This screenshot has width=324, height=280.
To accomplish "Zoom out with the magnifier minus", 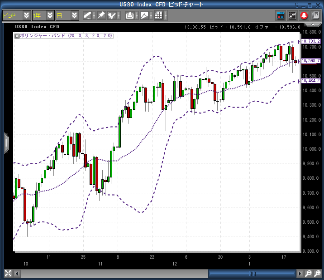I will pos(308,273).
